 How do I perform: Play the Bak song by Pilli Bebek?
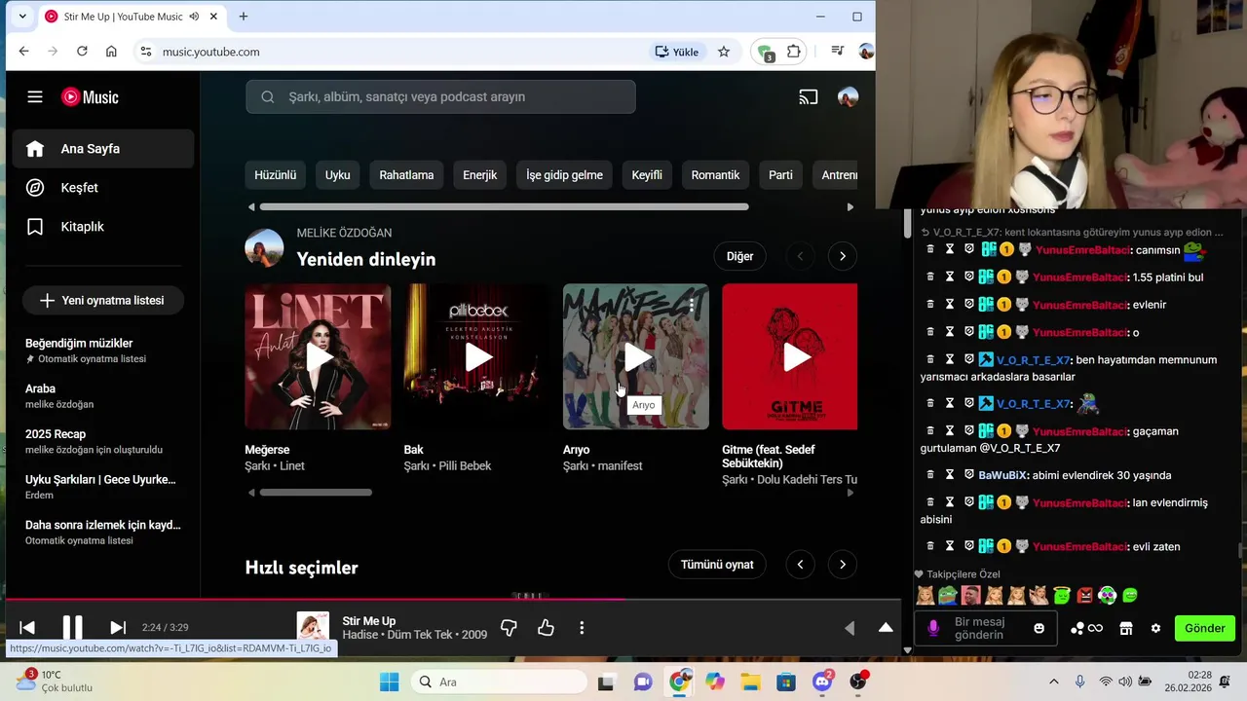pyautogui.click(x=476, y=357)
